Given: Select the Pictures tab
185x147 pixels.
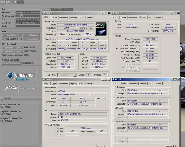Looking at the screenshot, I should click(47, 9).
